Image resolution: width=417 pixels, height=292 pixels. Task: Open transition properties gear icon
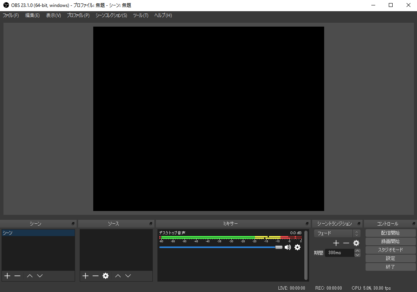[356, 243]
